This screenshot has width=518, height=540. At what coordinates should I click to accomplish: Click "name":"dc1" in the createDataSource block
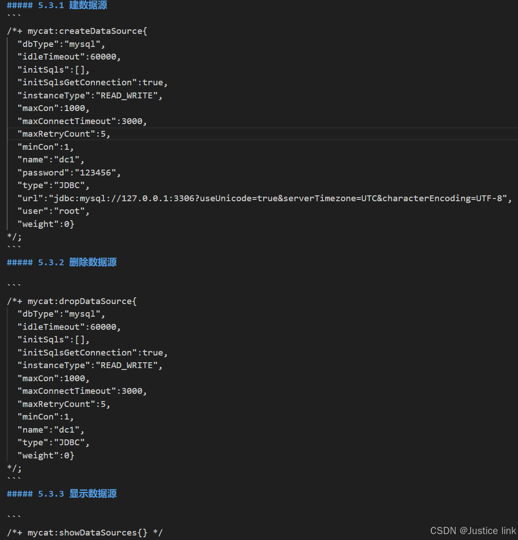[51, 160]
